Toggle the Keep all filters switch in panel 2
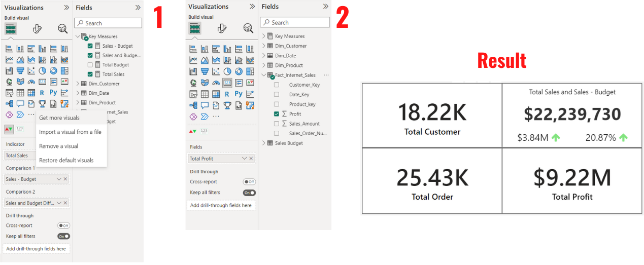 [x=249, y=193]
